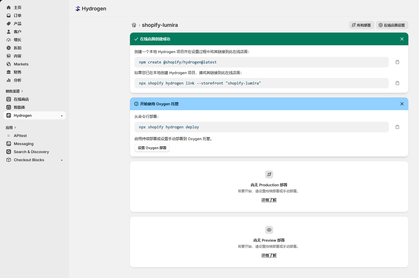Click the 财务 finance bank icon

[9, 72]
